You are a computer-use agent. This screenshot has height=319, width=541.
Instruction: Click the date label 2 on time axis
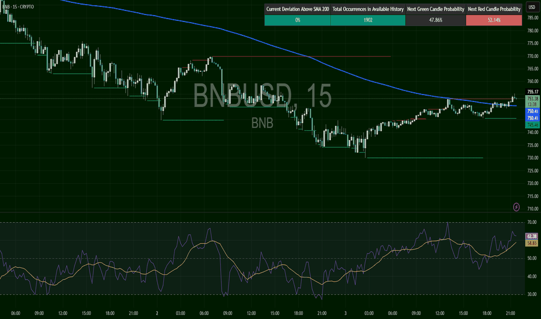pyautogui.click(x=157, y=313)
